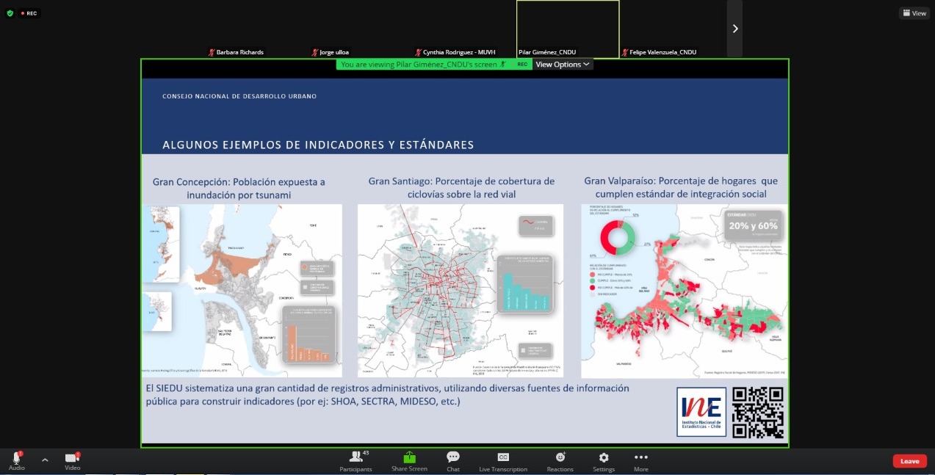Start Video camera toggle
The width and height of the screenshot is (935, 475).
tap(72, 458)
